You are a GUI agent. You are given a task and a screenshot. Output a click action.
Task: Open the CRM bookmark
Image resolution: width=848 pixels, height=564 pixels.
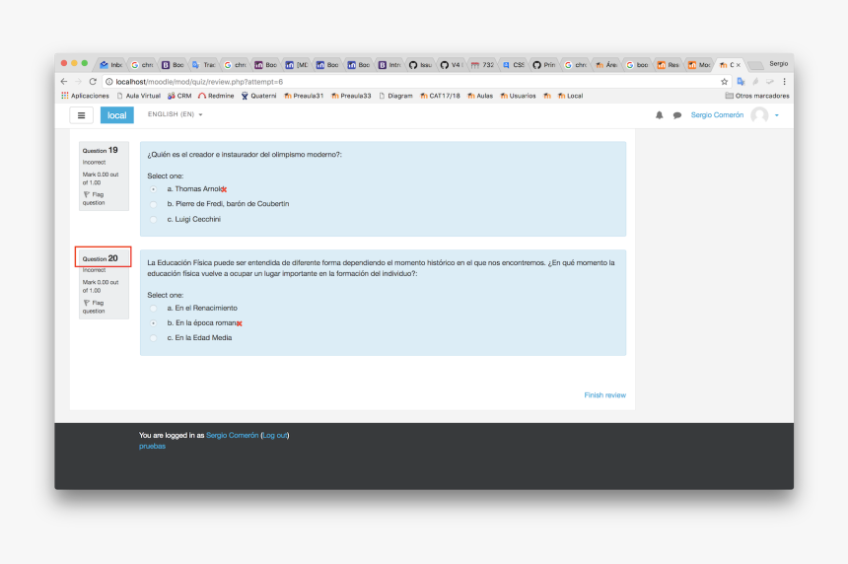click(179, 96)
